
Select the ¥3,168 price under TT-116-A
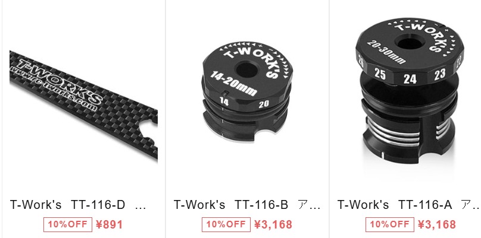point(436,224)
